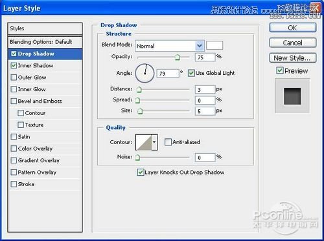Click the Angle dial control
The image size is (324, 241).
coord(145,73)
